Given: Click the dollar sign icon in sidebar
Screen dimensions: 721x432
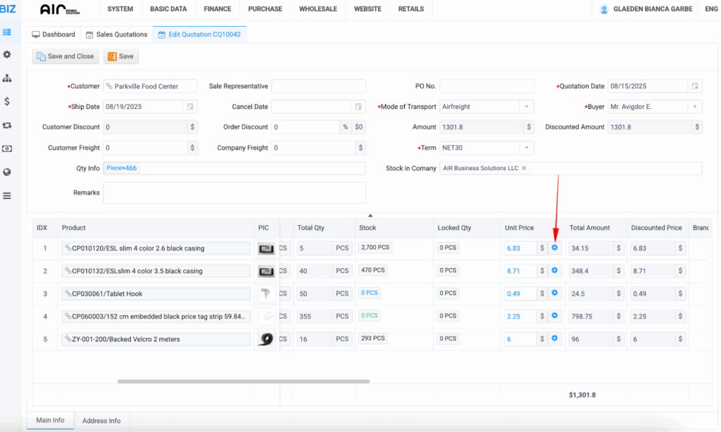Looking at the screenshot, I should [7, 101].
